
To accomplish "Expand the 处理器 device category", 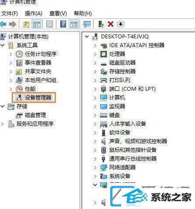I will [95, 54].
